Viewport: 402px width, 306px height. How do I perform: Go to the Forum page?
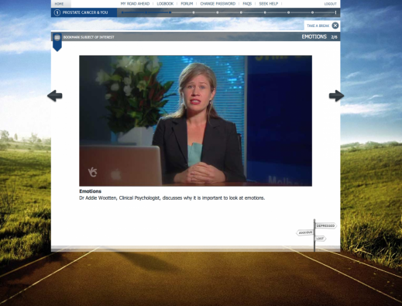pos(187,4)
